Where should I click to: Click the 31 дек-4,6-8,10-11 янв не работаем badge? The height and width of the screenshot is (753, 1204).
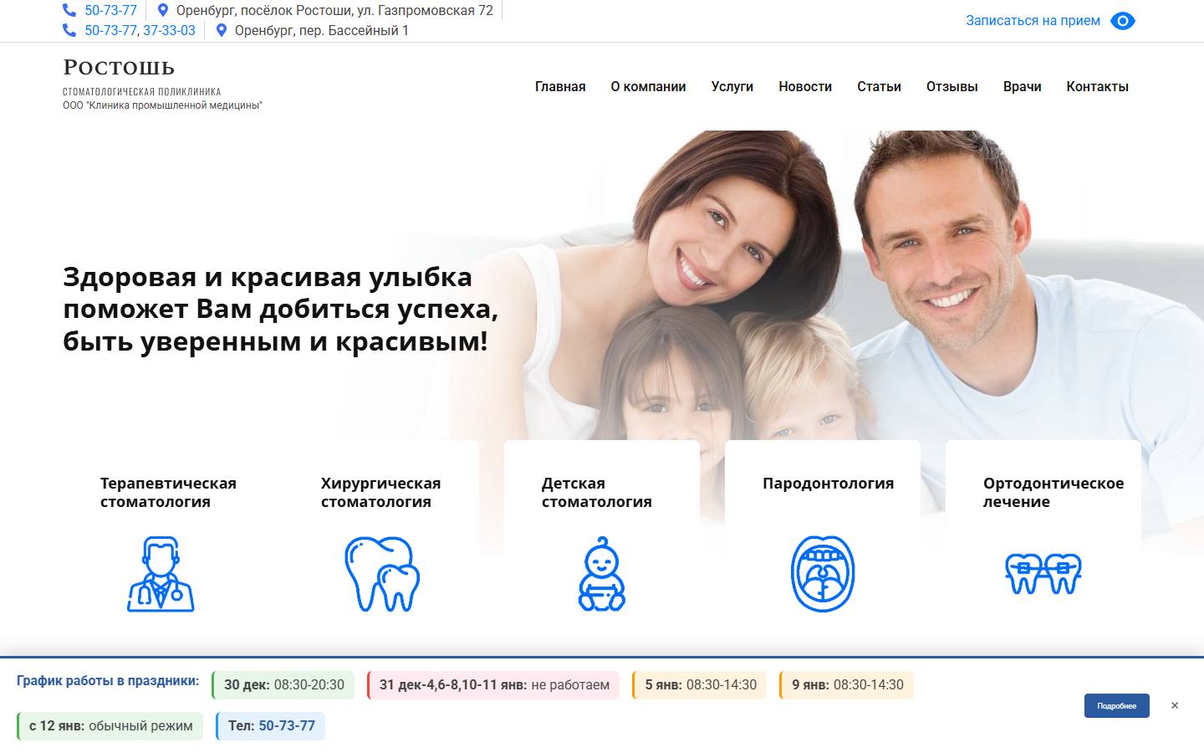(493, 685)
